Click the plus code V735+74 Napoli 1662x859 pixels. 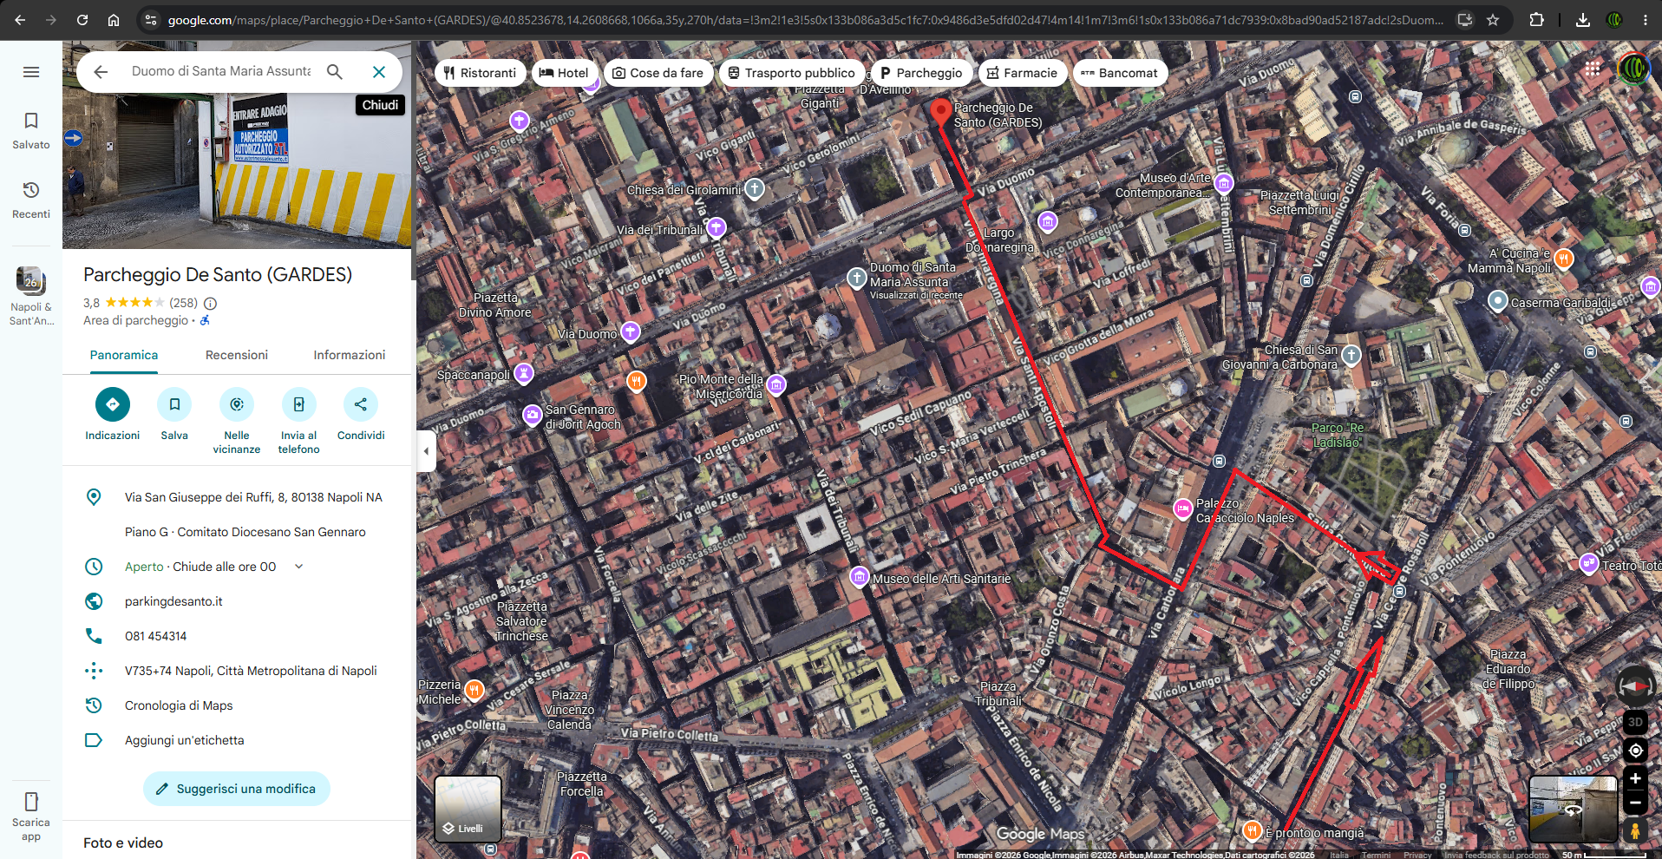251,671
